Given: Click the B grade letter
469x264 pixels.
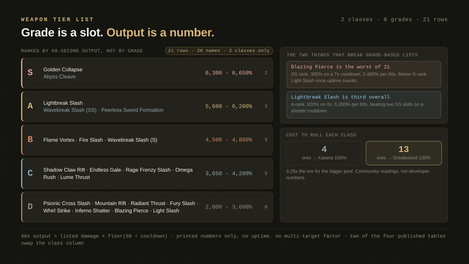Looking at the screenshot, I should pyautogui.click(x=30, y=139).
